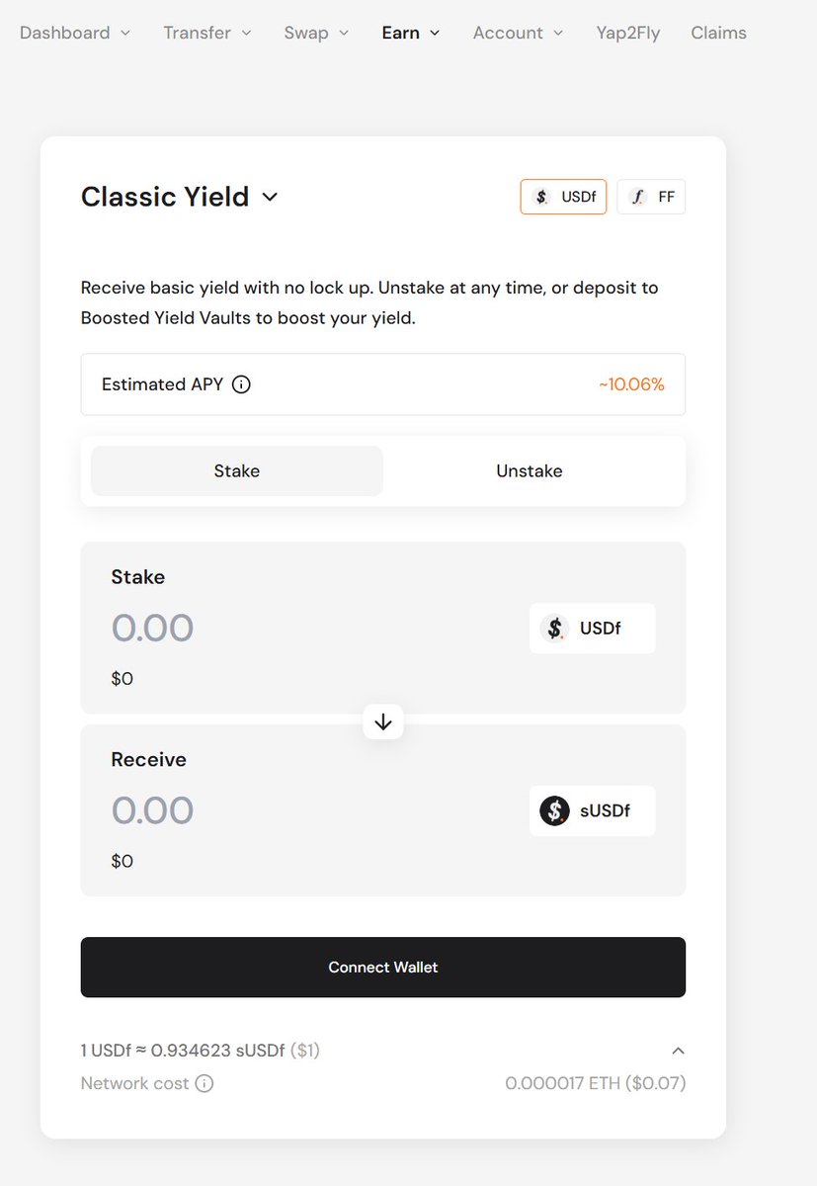Open the Earn menu
Viewport: 817px width, 1186px height.
(x=411, y=33)
